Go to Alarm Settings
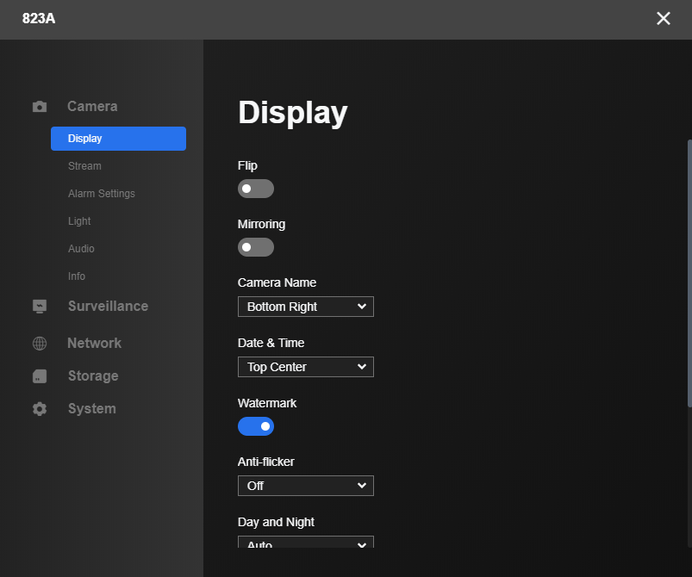692x577 pixels. (x=102, y=194)
